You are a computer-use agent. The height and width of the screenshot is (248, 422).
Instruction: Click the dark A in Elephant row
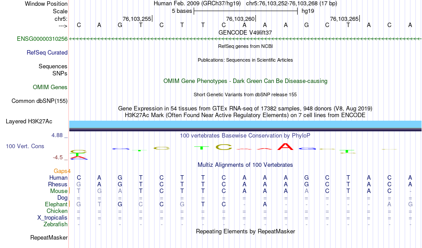pyautogui.click(x=265, y=205)
